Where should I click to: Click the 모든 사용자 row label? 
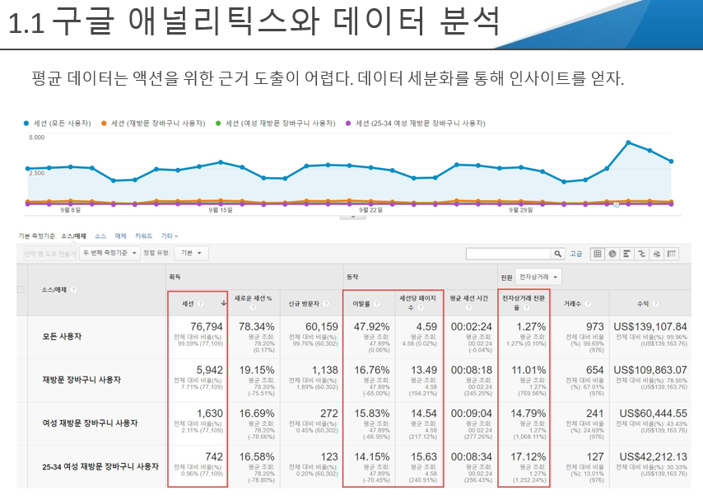click(62, 337)
